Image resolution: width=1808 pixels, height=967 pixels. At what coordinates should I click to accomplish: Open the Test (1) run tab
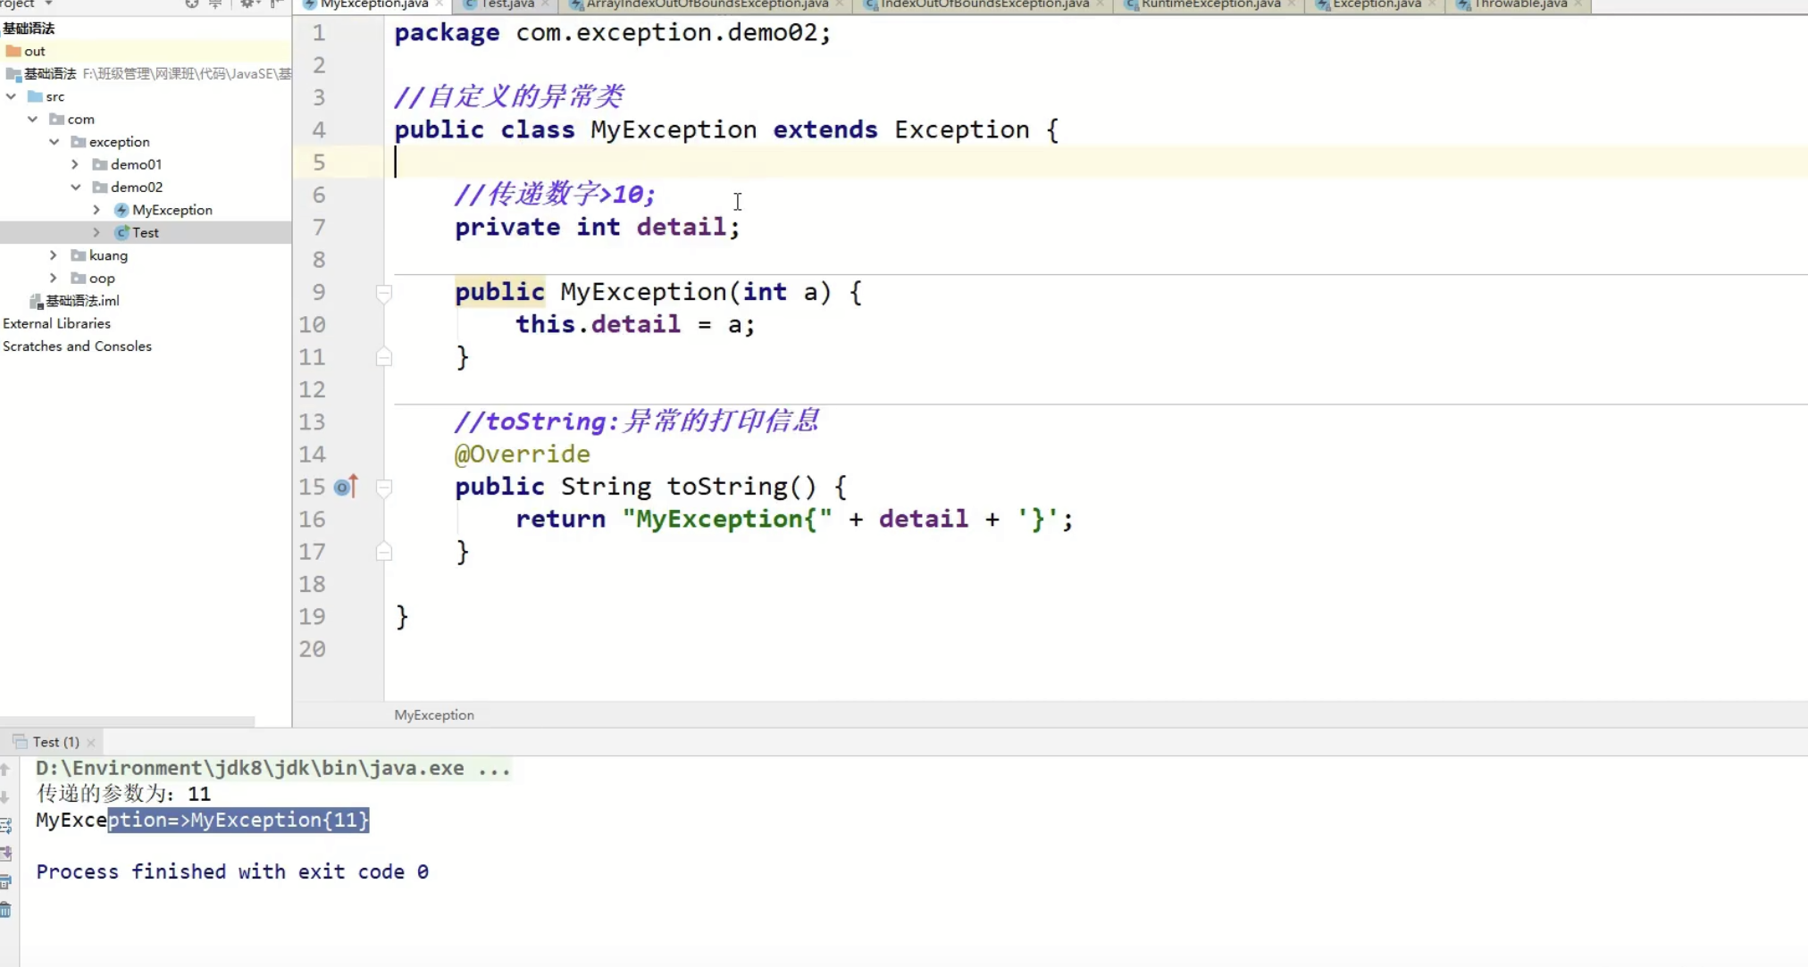(54, 742)
